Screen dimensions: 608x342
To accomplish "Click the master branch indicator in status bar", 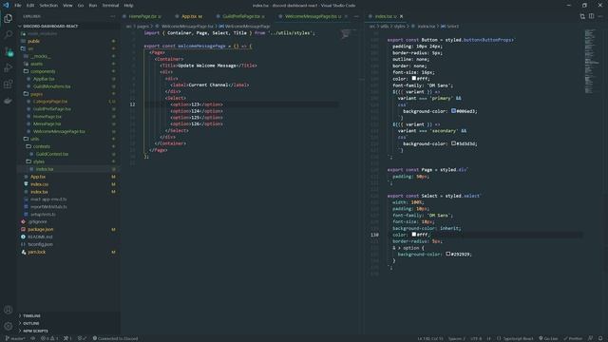I will coord(15,338).
